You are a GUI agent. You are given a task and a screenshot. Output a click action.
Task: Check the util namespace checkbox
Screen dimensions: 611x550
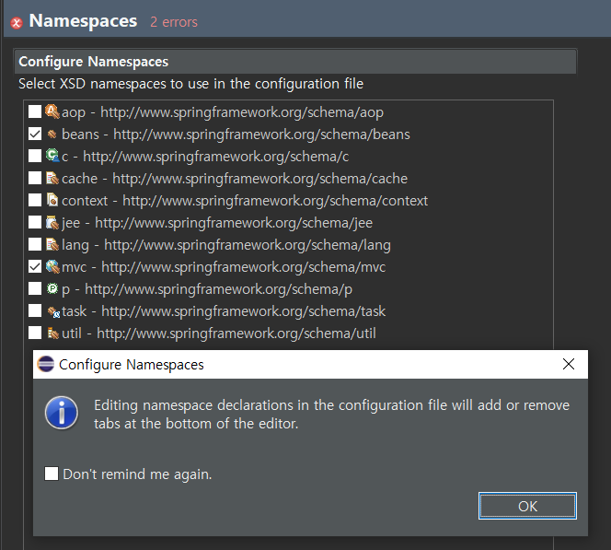pos(35,334)
